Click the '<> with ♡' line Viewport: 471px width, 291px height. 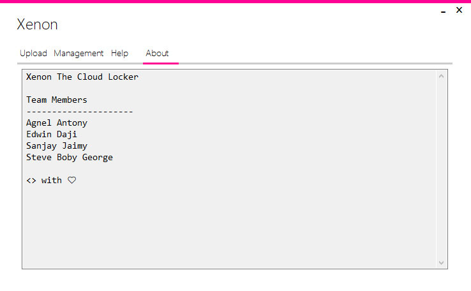click(x=51, y=180)
